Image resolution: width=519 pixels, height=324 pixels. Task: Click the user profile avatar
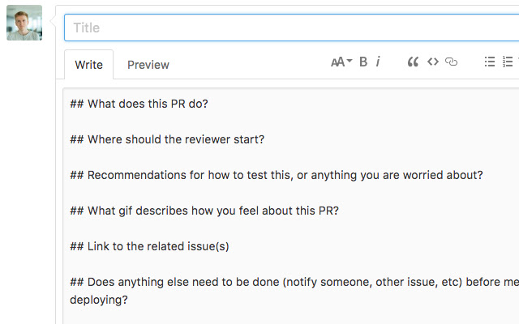[24, 23]
